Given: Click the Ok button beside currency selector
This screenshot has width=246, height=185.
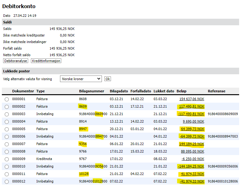Looking at the screenshot, I should click(x=108, y=79).
